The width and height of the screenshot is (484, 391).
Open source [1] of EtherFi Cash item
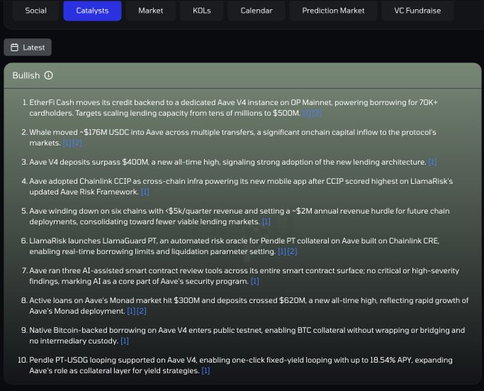307,113
